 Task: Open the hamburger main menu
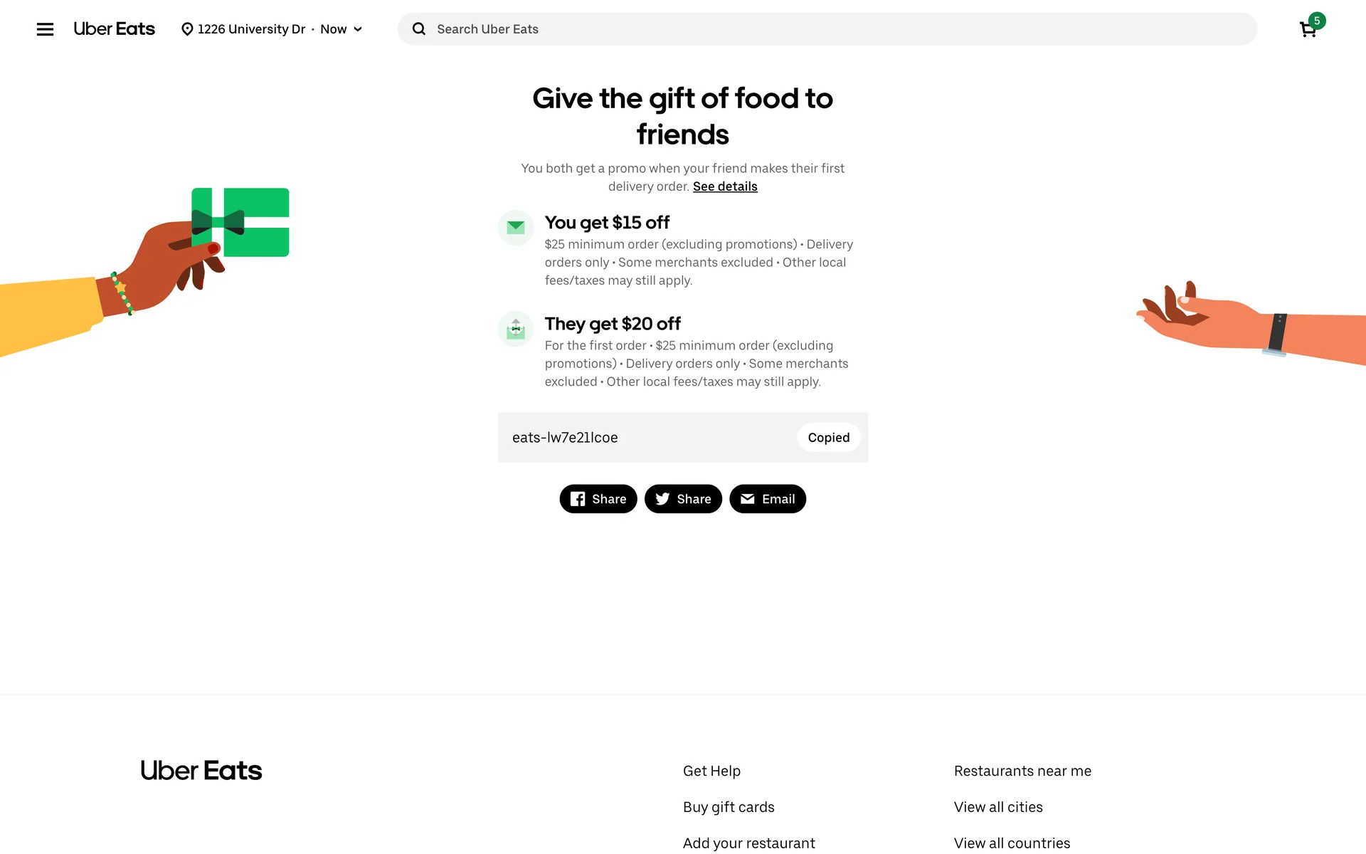45,29
